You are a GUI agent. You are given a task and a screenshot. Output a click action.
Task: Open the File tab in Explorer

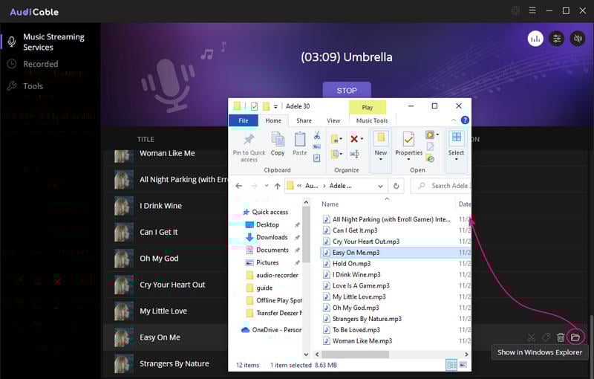[244, 120]
